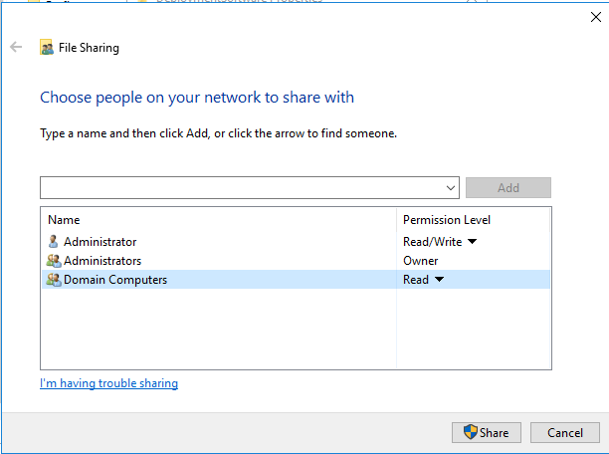
Task: Click the Permission Level column header
Action: point(446,219)
